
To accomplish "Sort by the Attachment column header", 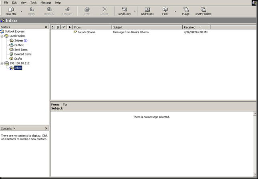I will (58, 27).
